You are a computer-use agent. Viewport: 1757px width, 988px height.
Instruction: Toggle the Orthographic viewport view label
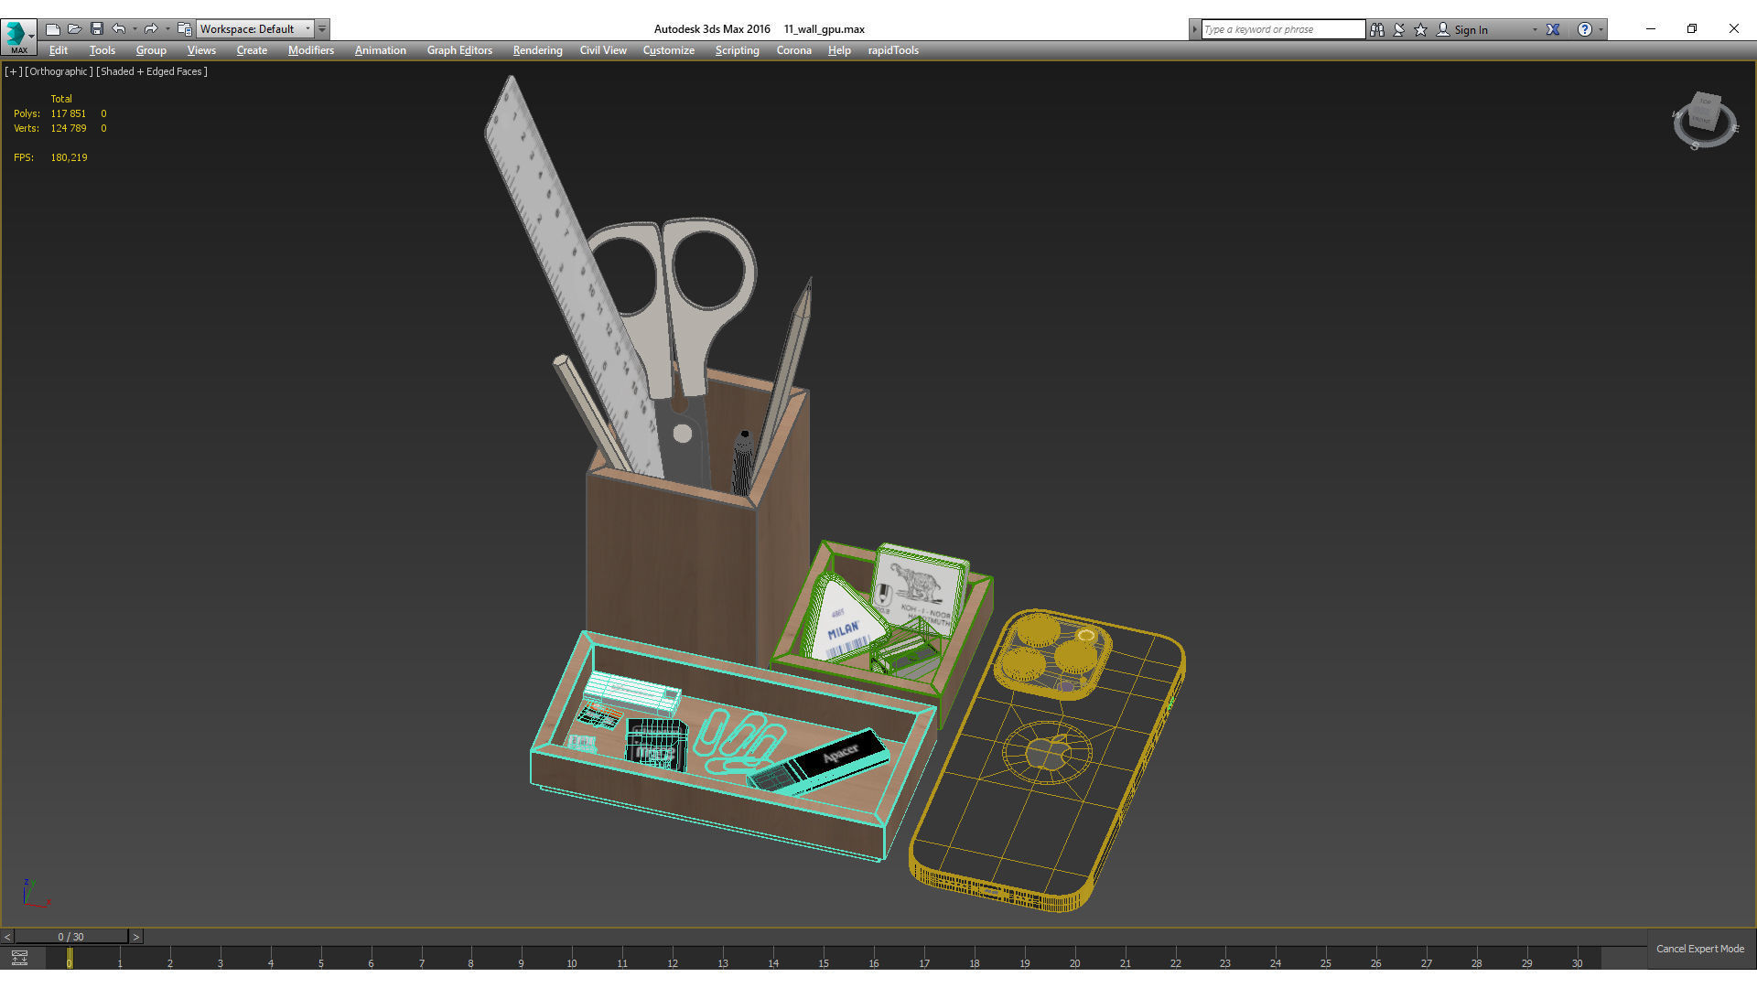pos(59,71)
